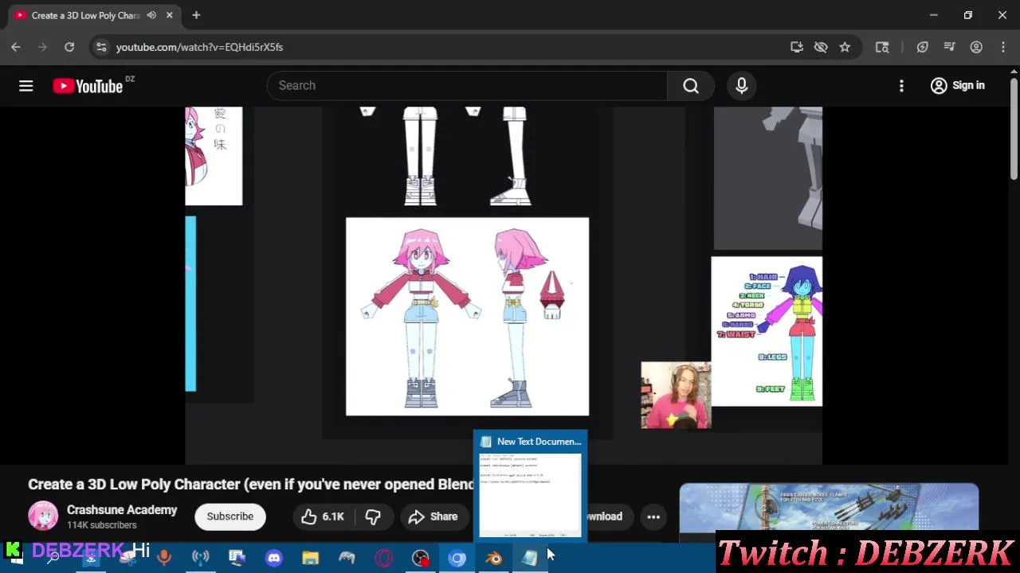Reload the current page

click(x=69, y=47)
